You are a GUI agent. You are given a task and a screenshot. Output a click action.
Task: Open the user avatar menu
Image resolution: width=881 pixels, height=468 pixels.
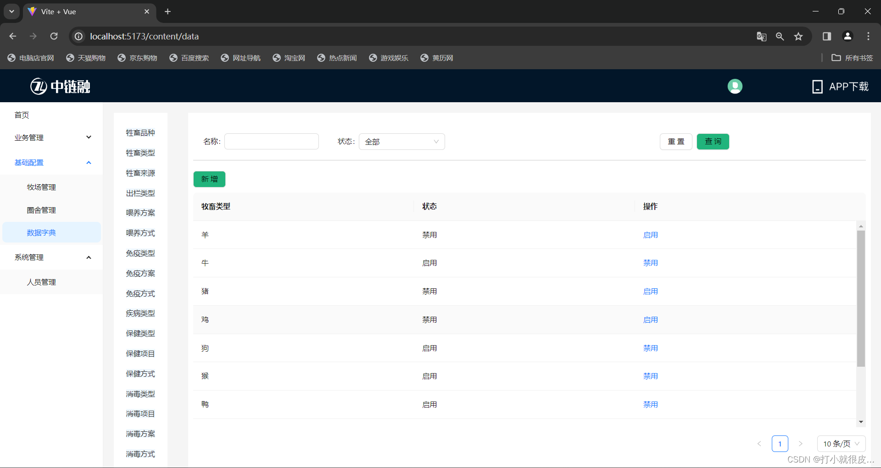(x=735, y=86)
